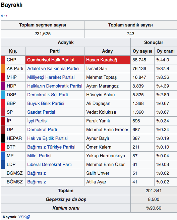Click the Oy sayısı column header
The image size is (177, 220).
[142, 51]
